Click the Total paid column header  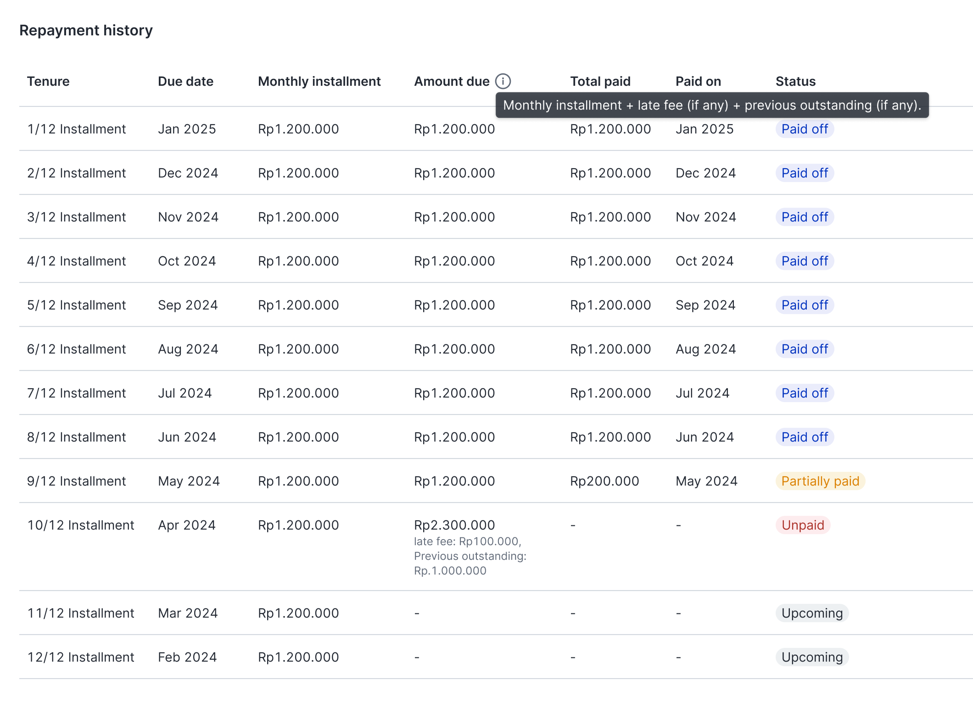point(600,81)
